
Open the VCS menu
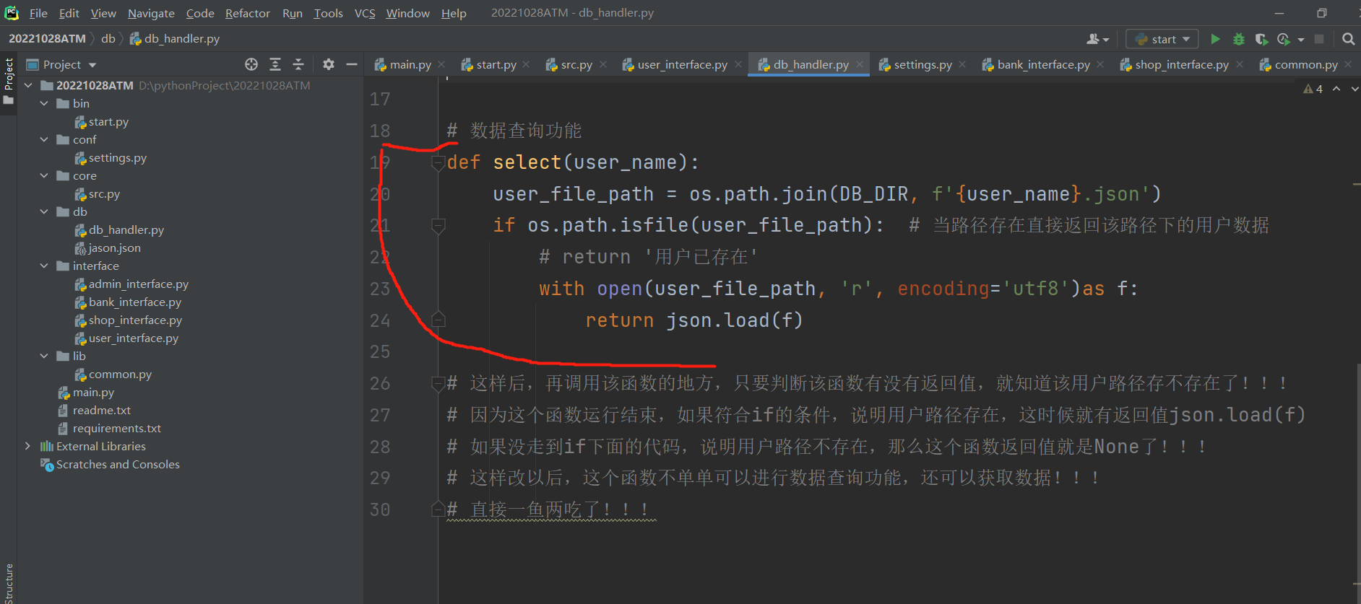(x=365, y=13)
